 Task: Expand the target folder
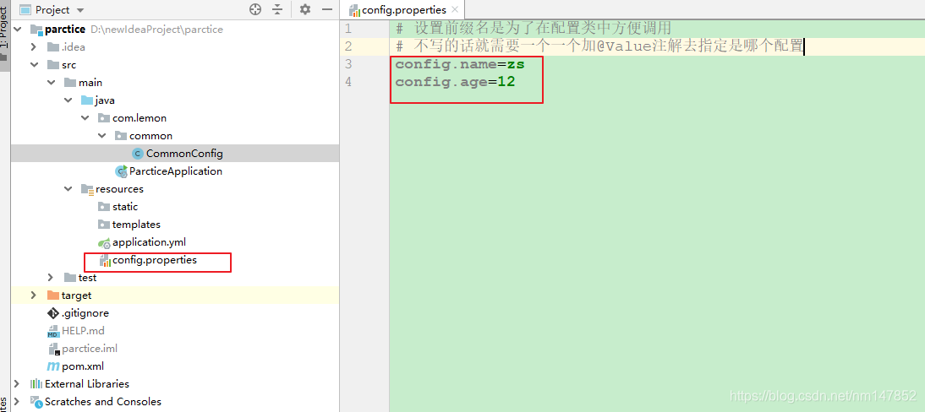[34, 295]
